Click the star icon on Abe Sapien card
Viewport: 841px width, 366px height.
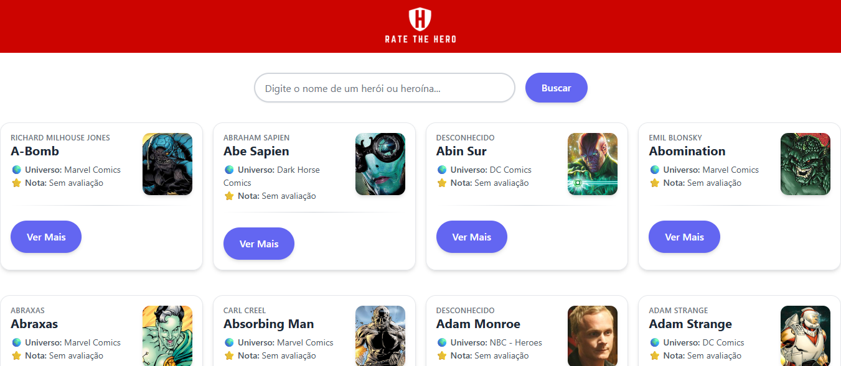click(x=229, y=196)
